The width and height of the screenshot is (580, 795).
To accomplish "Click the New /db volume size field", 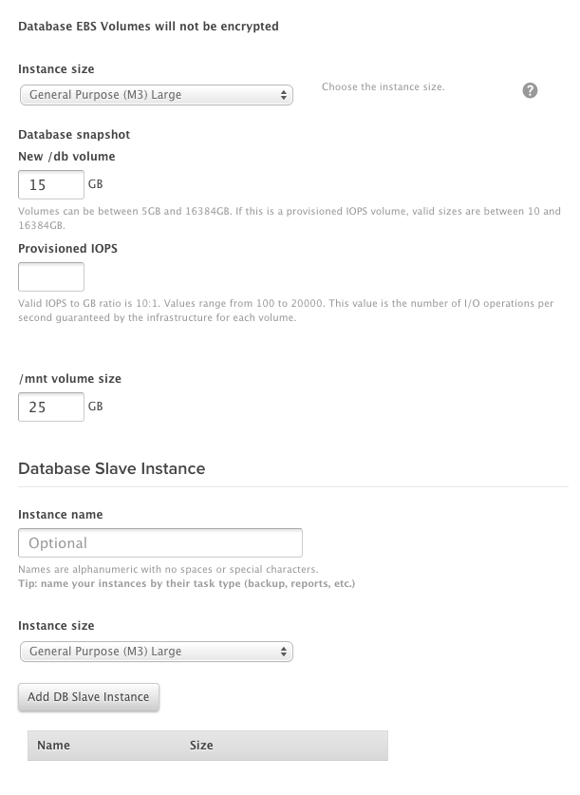I will tap(51, 184).
